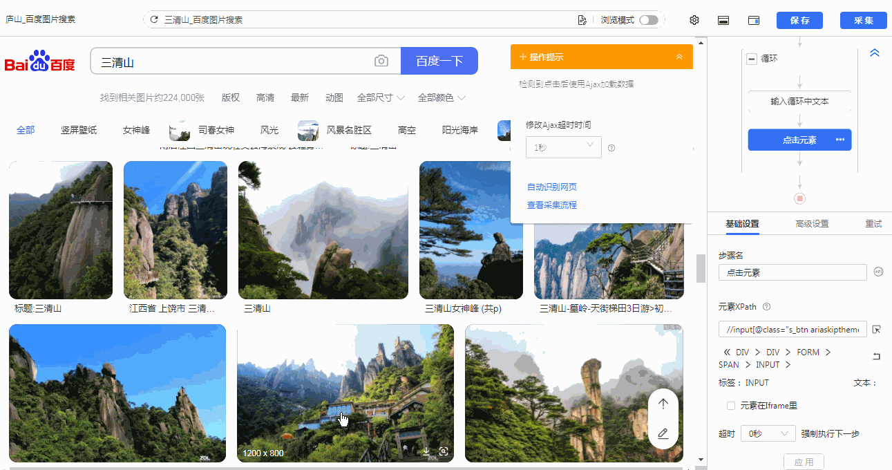
Task: Click the red stop end node of the workflow
Action: 799,198
